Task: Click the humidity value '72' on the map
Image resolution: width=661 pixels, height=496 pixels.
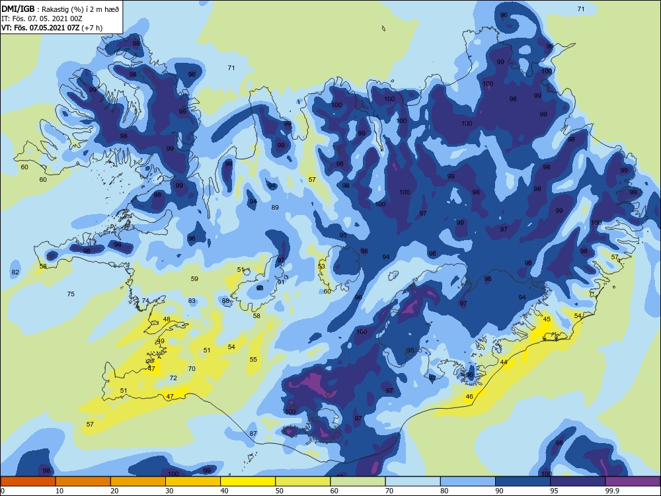Action: tap(173, 378)
